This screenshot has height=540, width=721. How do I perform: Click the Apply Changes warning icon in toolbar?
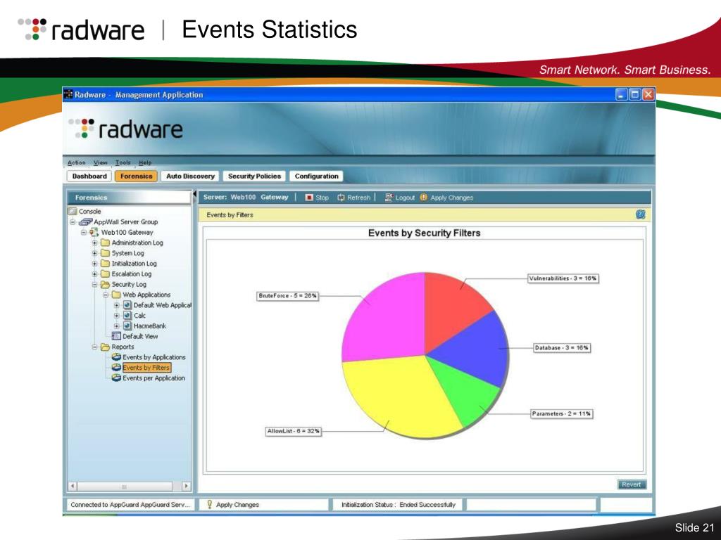[423, 198]
